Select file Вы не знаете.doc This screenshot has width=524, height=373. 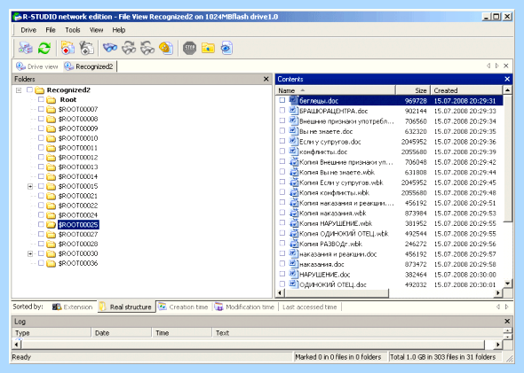pos(326,131)
